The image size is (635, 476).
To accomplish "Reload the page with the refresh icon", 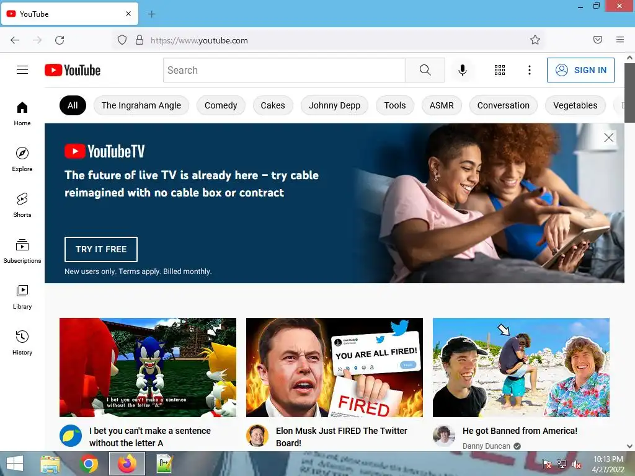I will point(60,40).
